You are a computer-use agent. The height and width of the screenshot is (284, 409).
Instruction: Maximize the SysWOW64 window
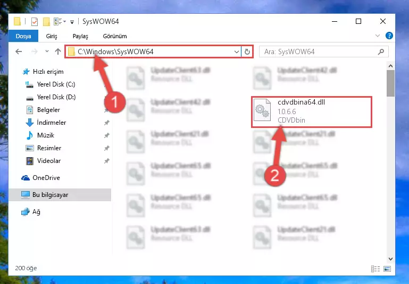coord(358,21)
